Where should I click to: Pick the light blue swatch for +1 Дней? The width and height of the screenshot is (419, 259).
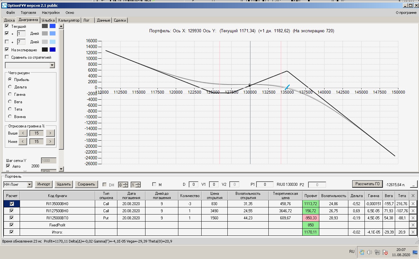(x=52, y=34)
